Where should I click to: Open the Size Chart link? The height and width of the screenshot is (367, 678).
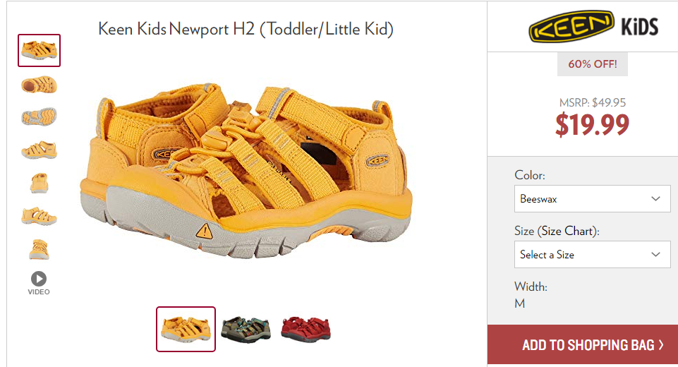(x=568, y=231)
